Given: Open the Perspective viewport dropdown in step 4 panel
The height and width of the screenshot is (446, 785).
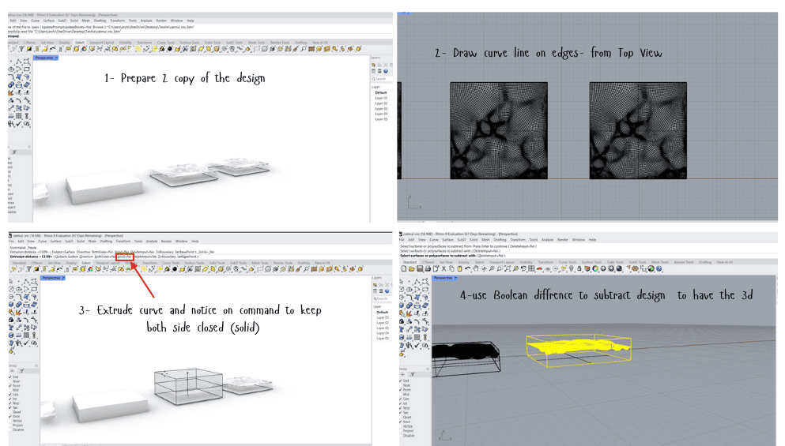Looking at the screenshot, I should point(455,278).
